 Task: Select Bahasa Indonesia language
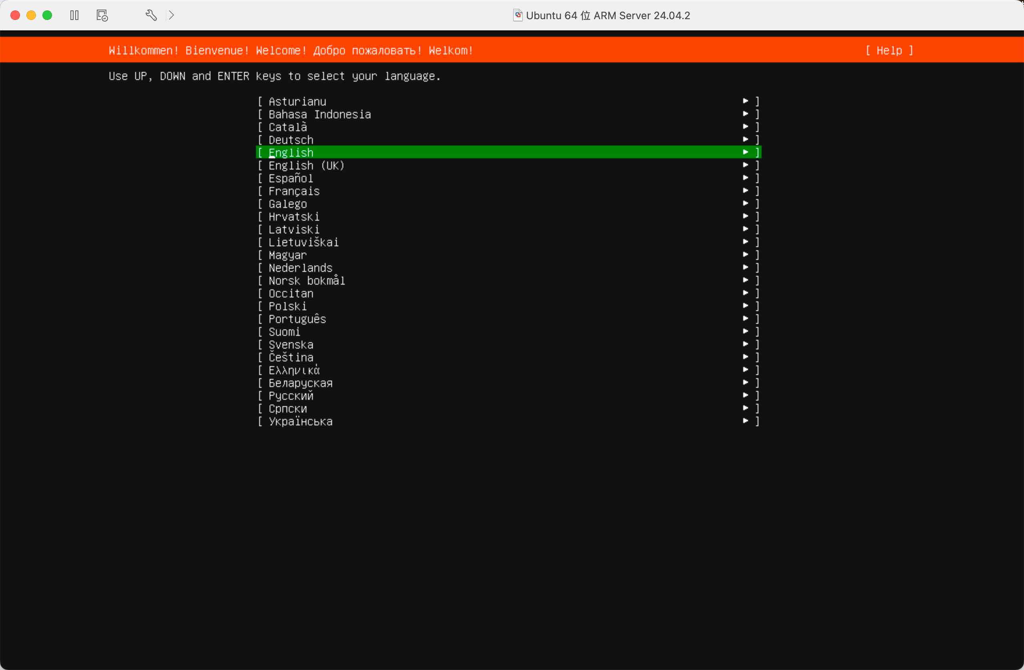[508, 114]
